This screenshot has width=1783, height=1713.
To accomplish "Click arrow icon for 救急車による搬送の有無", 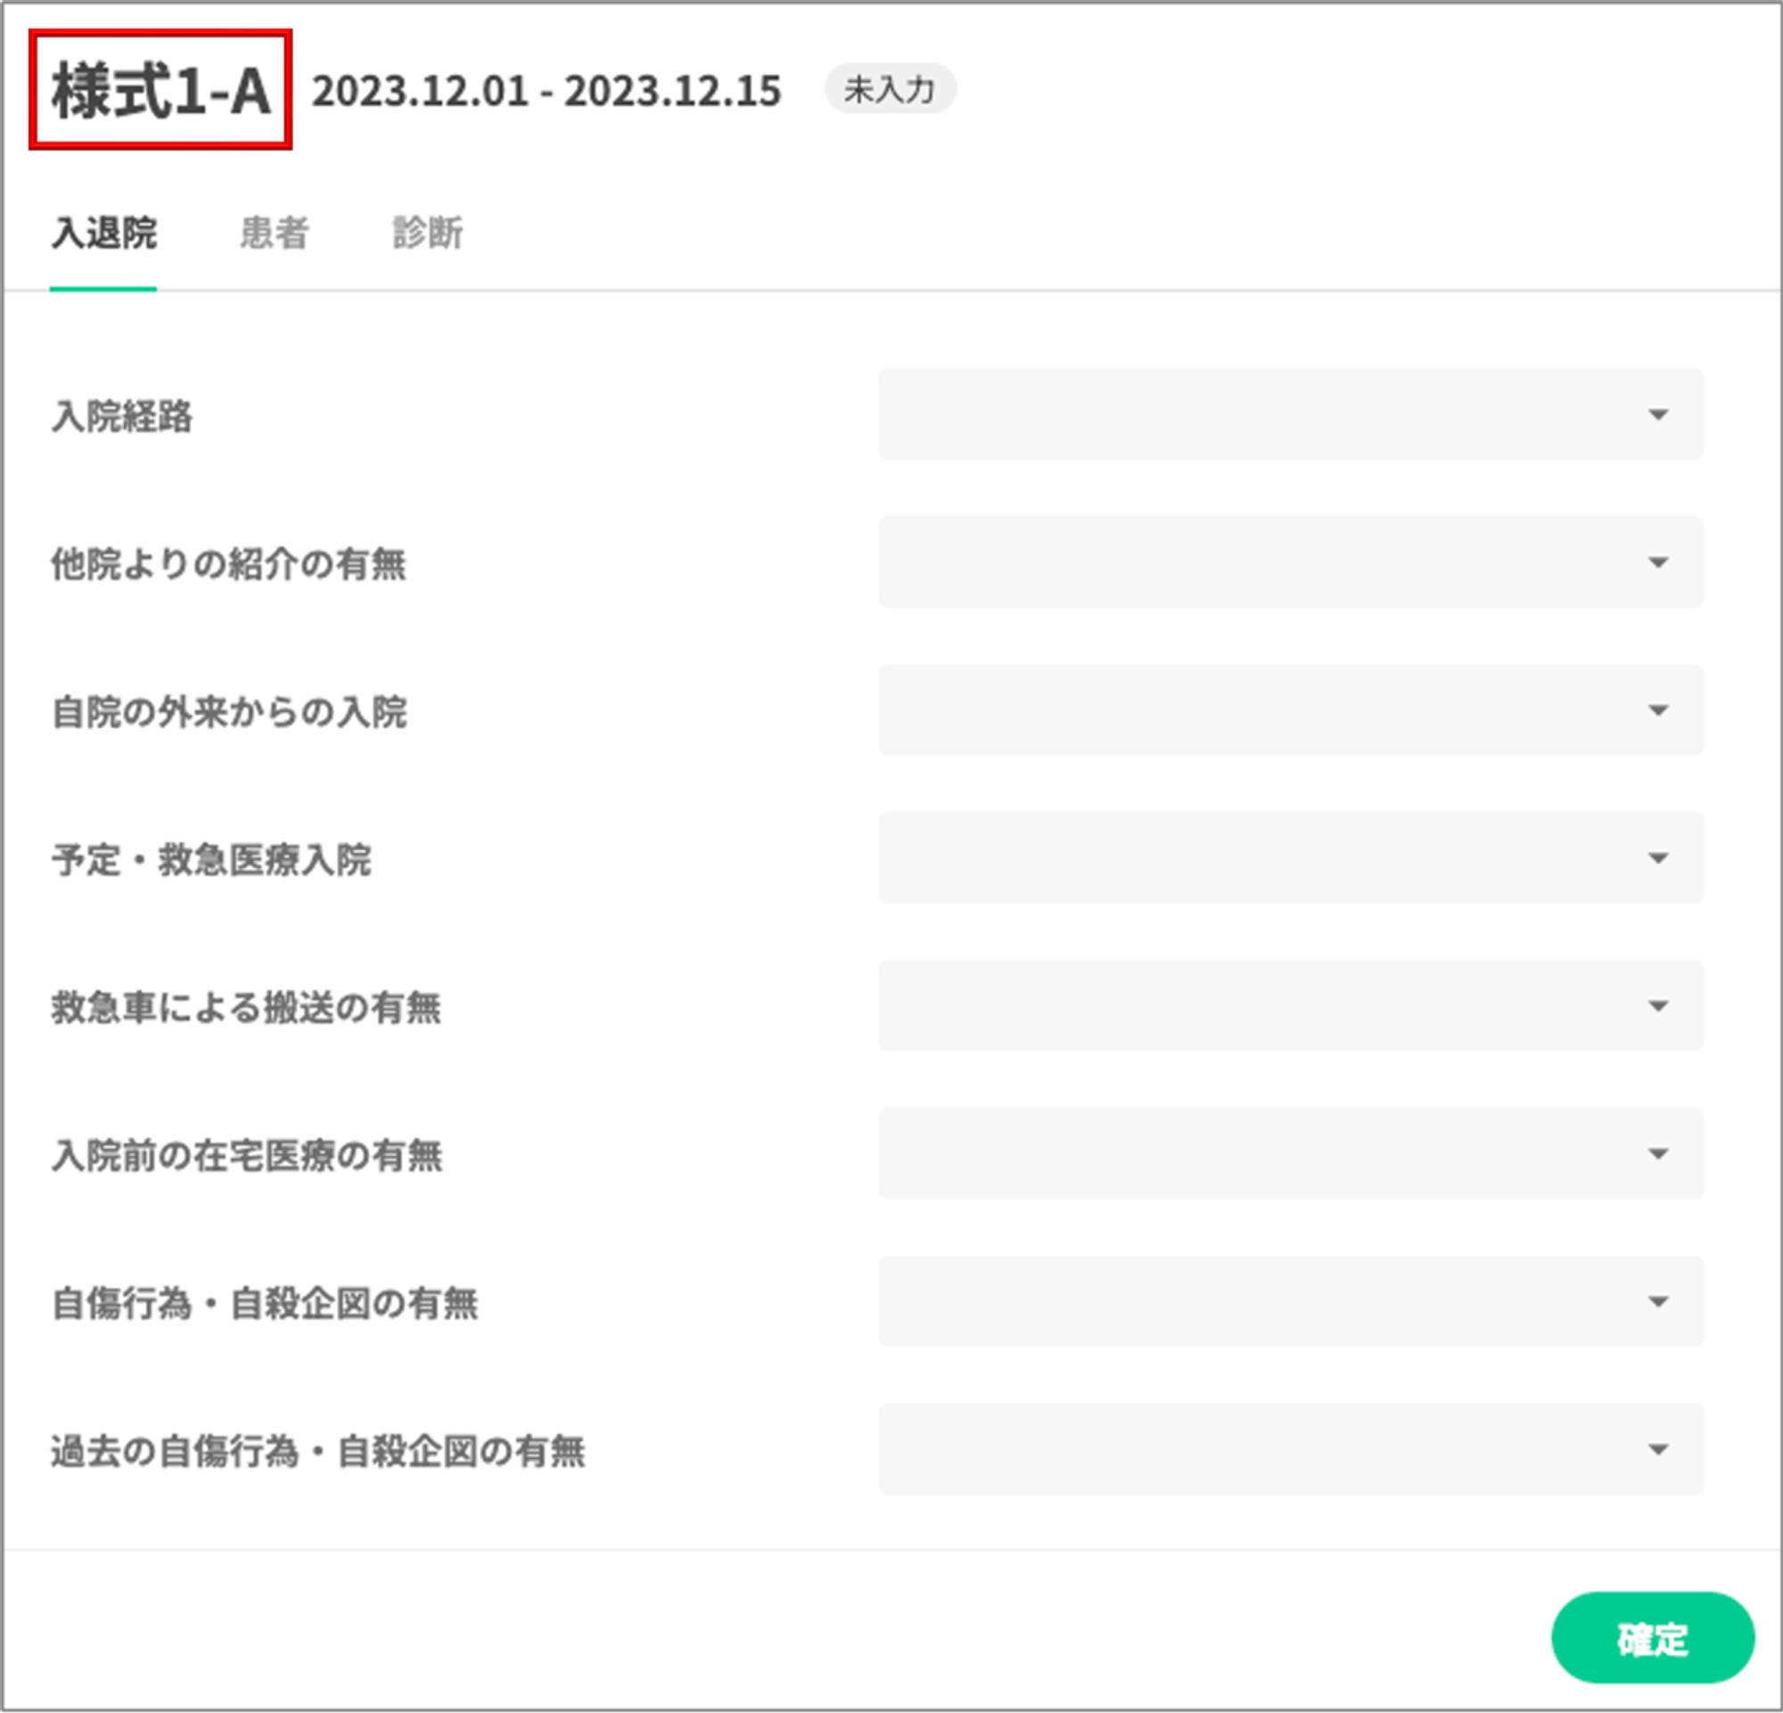I will click(x=1657, y=1005).
